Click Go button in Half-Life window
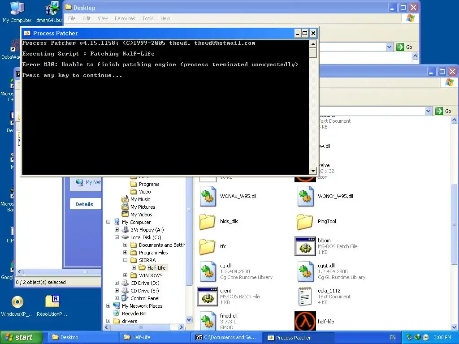Image resolution: width=459 pixels, height=344 pixels. [x=443, y=111]
